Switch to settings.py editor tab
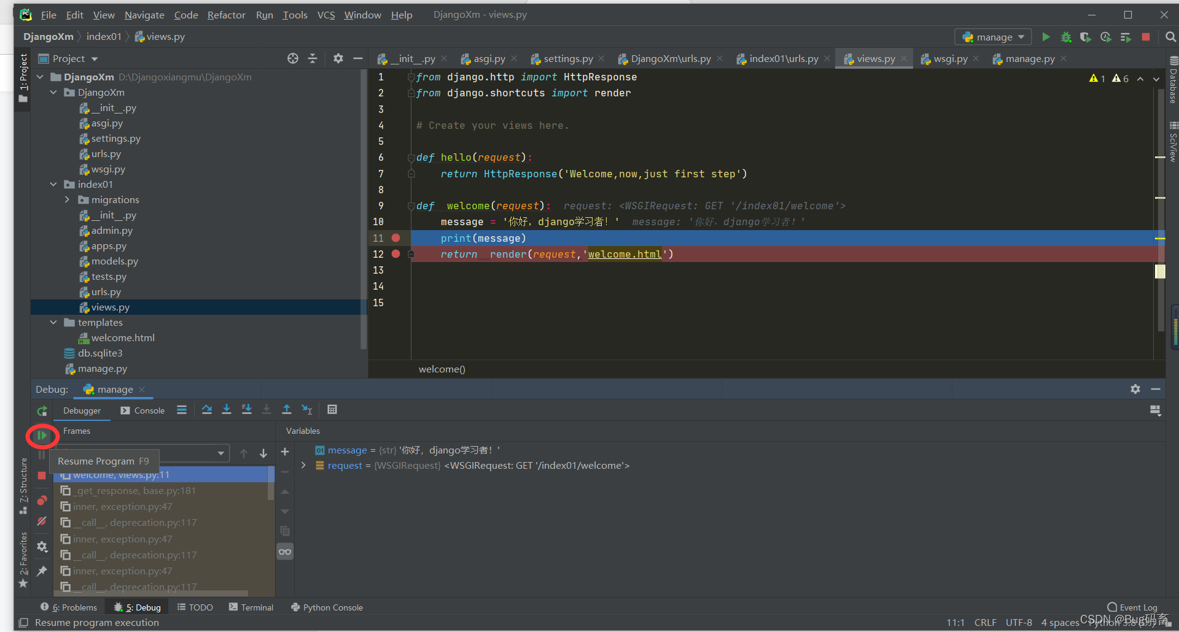This screenshot has width=1179, height=632. (x=567, y=58)
